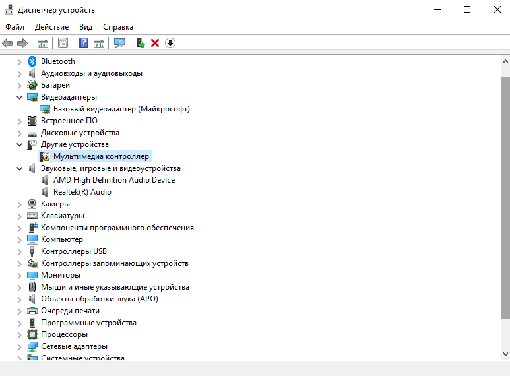Click the Device Manager title bar icon
Screen dimensions: 510x376
coord(9,9)
